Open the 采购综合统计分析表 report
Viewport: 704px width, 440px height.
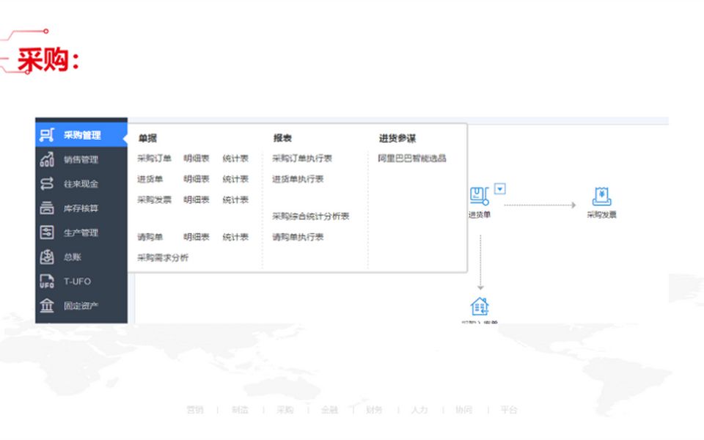[x=310, y=216]
